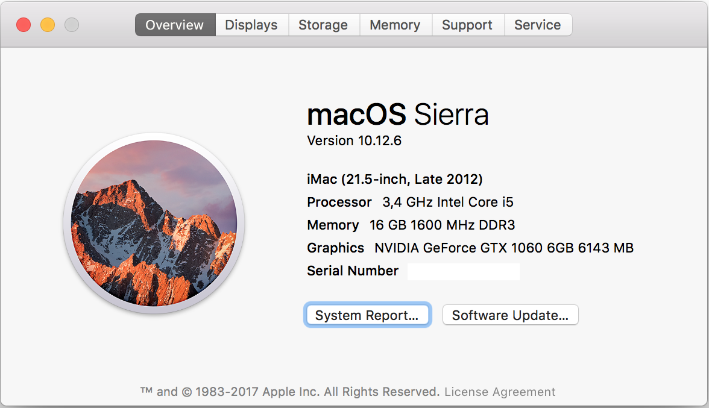Open Software Update
The image size is (709, 408).
510,315
